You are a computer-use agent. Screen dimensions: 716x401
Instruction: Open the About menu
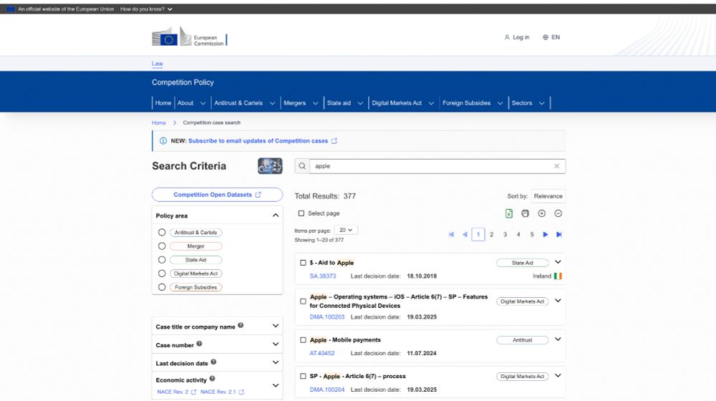191,103
